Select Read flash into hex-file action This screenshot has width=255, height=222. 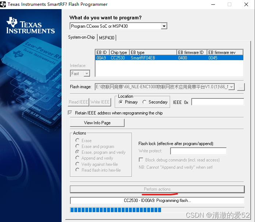77,170
